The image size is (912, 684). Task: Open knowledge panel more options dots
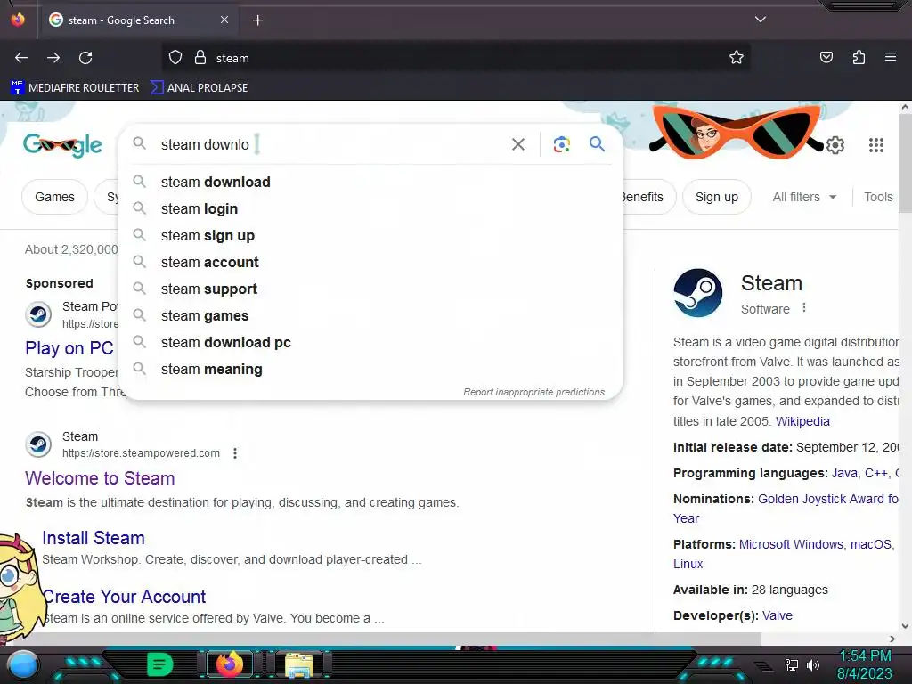click(x=804, y=307)
